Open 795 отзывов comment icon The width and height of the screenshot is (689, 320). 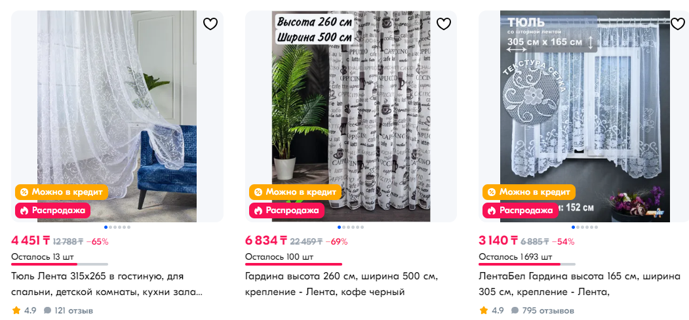(515, 311)
